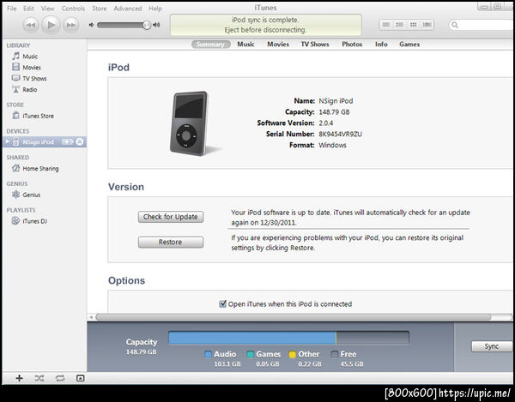Click the iPod classic device image
Viewport: 515px width, 402px height.
coord(190,123)
